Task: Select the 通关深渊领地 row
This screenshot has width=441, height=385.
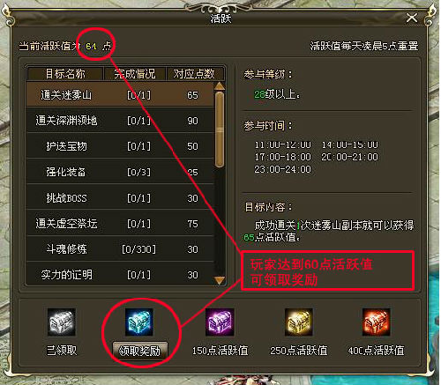Action: click(x=120, y=121)
